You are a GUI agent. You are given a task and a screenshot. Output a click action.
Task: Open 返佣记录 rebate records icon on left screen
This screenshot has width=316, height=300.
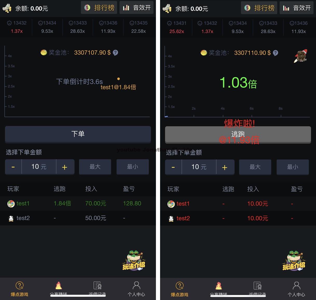click(x=97, y=285)
